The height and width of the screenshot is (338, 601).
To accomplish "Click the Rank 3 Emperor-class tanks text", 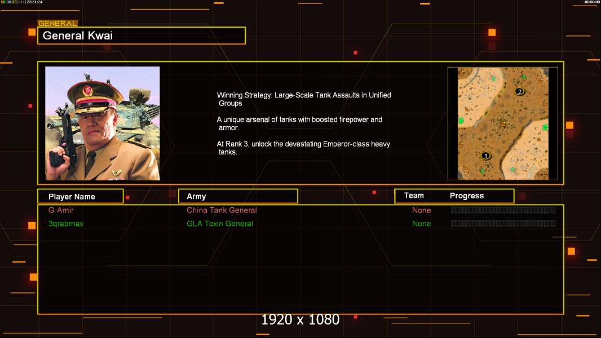I will (303, 148).
